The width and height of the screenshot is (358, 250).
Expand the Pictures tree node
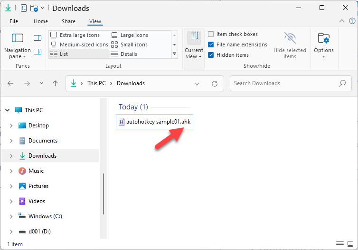[x=11, y=186]
